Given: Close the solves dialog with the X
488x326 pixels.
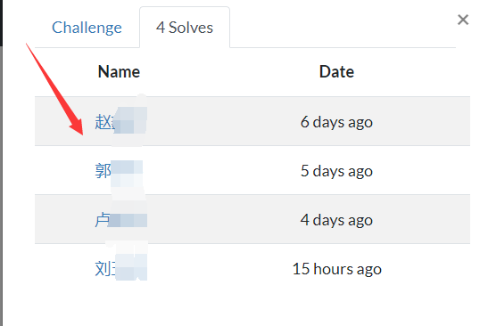Looking at the screenshot, I should click(x=463, y=20).
